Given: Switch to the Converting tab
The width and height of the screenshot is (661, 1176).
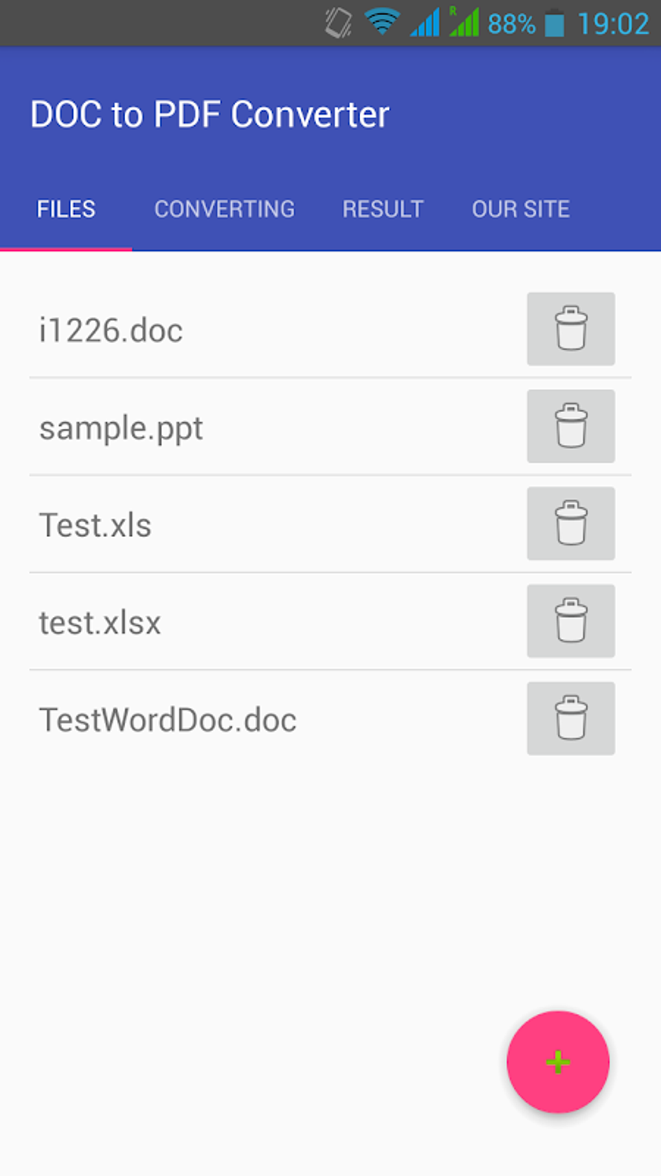Looking at the screenshot, I should 224,209.
